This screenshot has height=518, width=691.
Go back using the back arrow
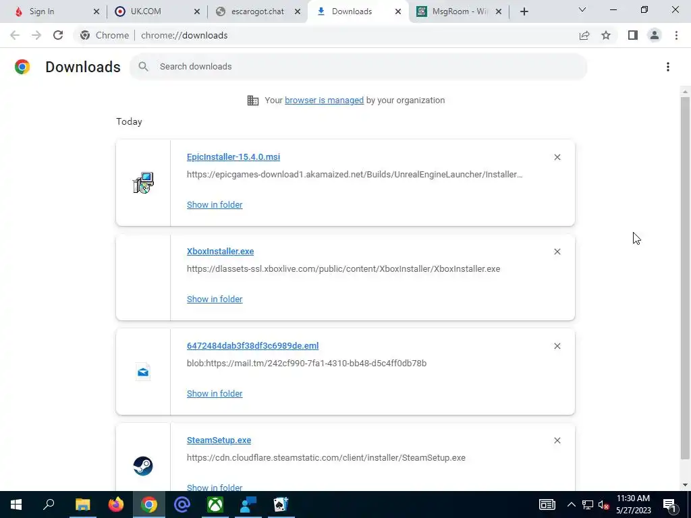(x=15, y=35)
